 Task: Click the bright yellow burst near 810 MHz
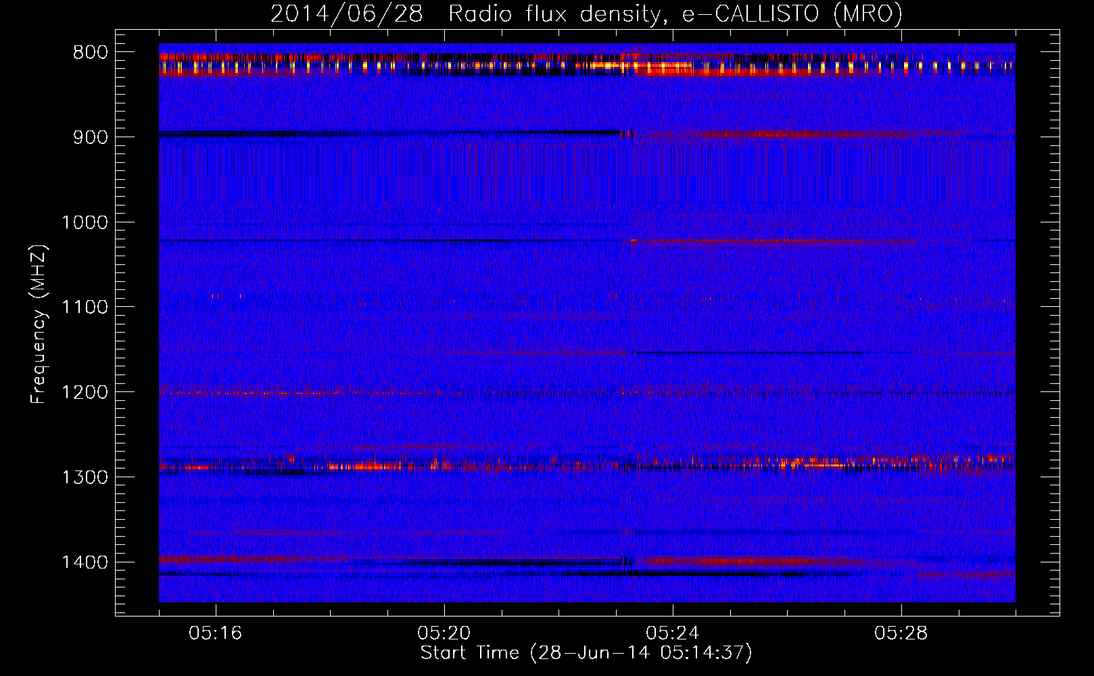click(x=642, y=66)
